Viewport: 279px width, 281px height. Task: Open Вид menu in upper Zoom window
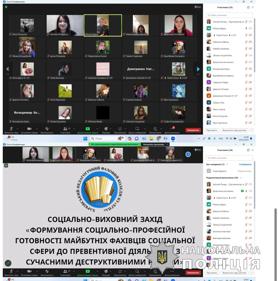click(198, 7)
